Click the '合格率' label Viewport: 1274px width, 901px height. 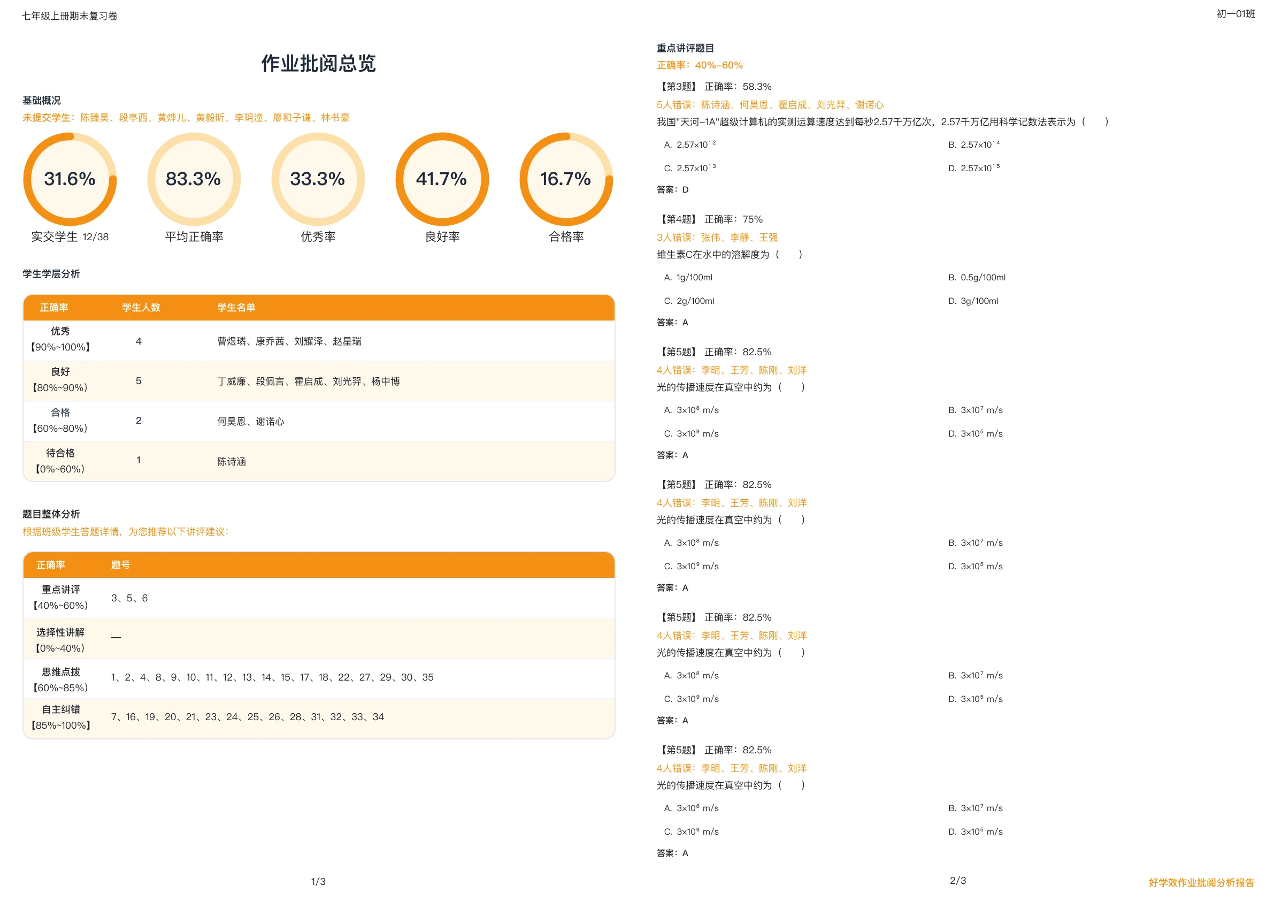[566, 237]
